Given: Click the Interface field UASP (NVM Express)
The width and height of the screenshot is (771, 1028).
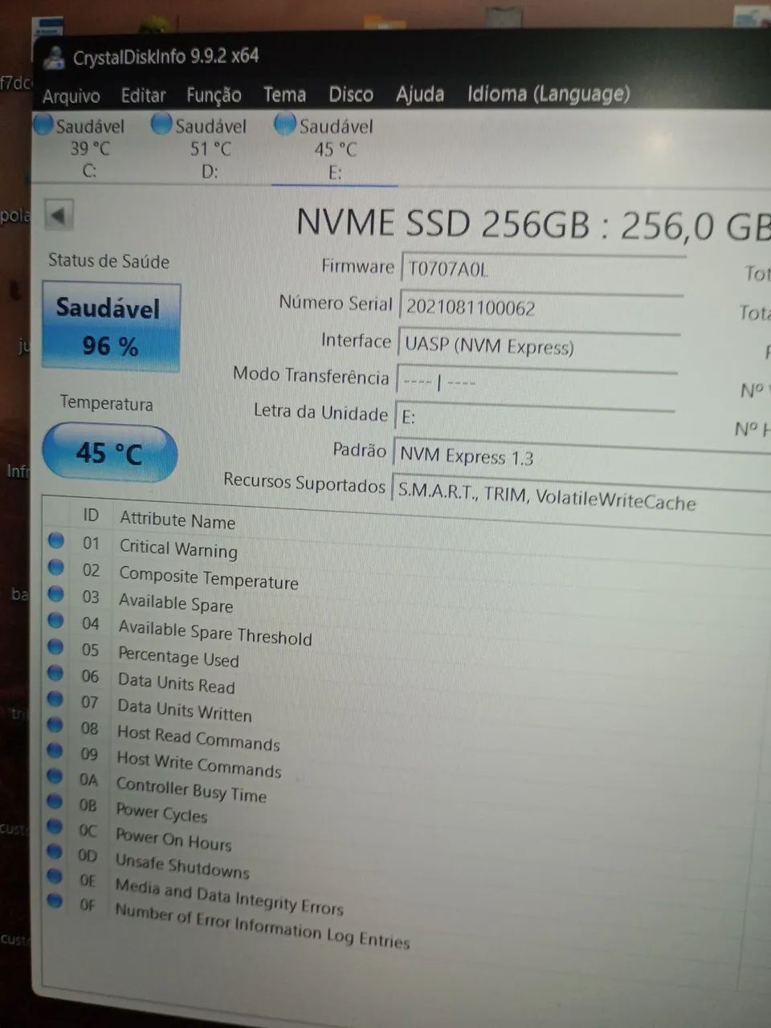Looking at the screenshot, I should (538, 346).
